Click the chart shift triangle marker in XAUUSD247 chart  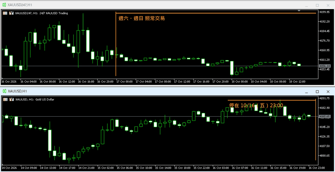coord(299,11)
